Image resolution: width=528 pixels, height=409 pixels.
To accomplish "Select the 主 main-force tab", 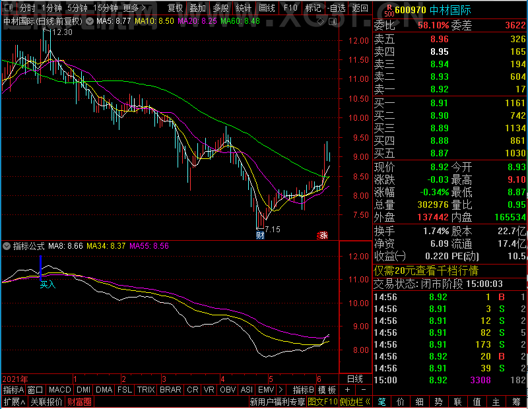I will (496, 402).
